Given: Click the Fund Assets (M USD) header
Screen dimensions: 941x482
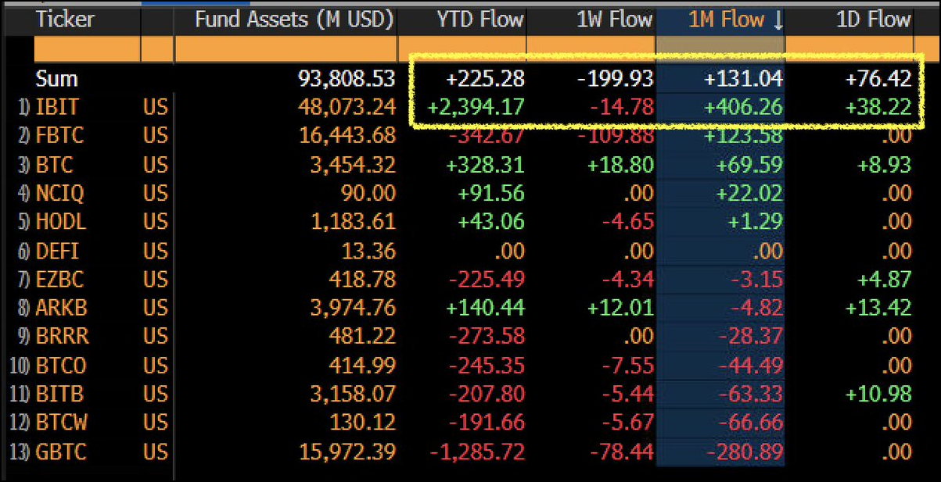Looking at the screenshot, I should tap(294, 20).
